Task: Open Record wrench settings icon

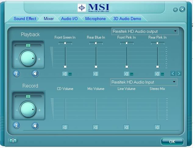Action: pos(16,125)
